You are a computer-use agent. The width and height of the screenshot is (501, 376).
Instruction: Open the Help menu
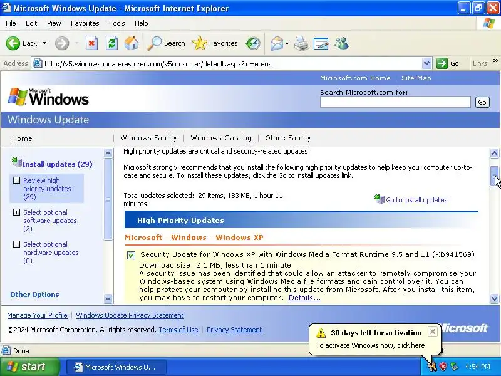tap(142, 23)
